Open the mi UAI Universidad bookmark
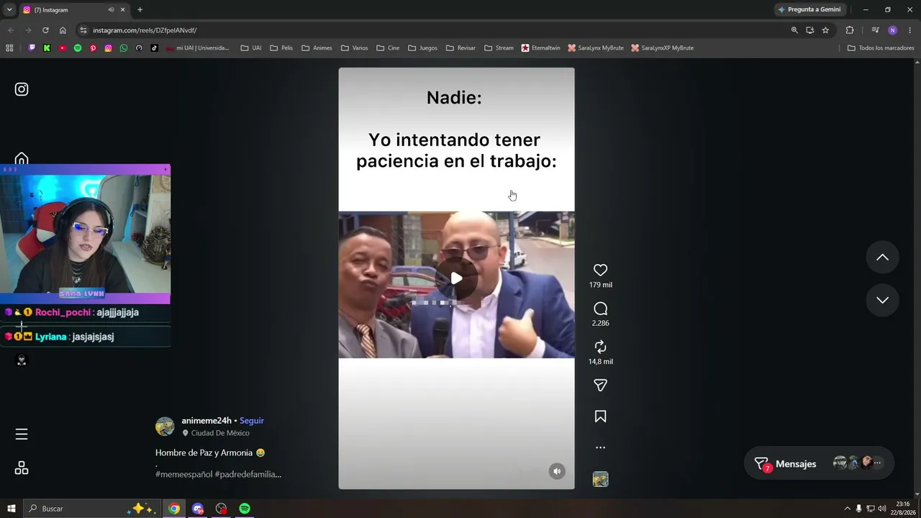This screenshot has width=921, height=518. click(197, 48)
